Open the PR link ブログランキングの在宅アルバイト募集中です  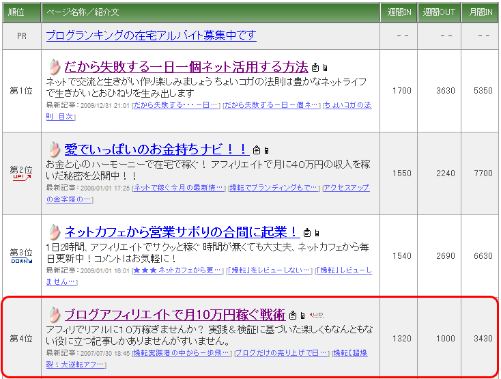151,35
